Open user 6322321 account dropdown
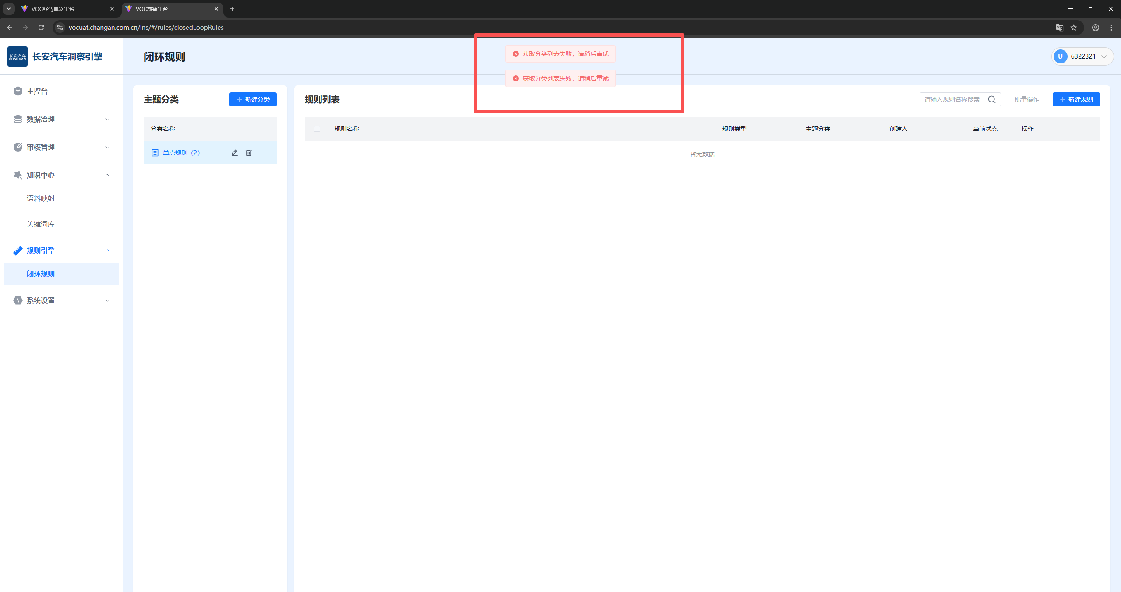This screenshot has height=592, width=1121. 1082,56
